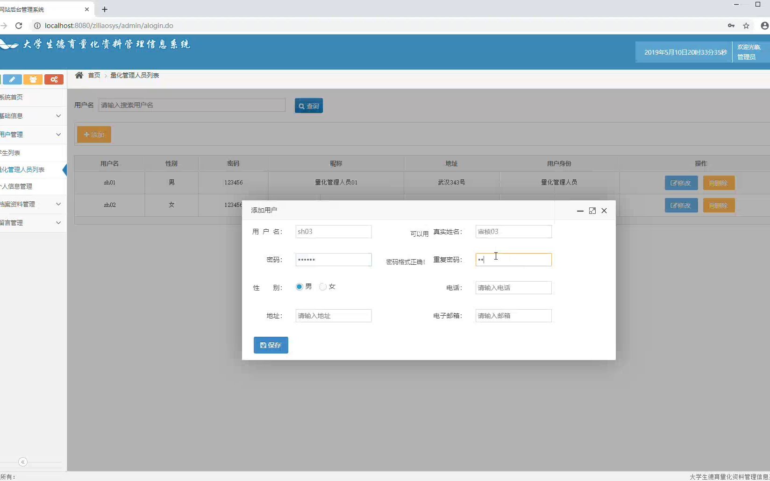Expand 留言管理 menu
770x481 pixels.
click(x=31, y=223)
